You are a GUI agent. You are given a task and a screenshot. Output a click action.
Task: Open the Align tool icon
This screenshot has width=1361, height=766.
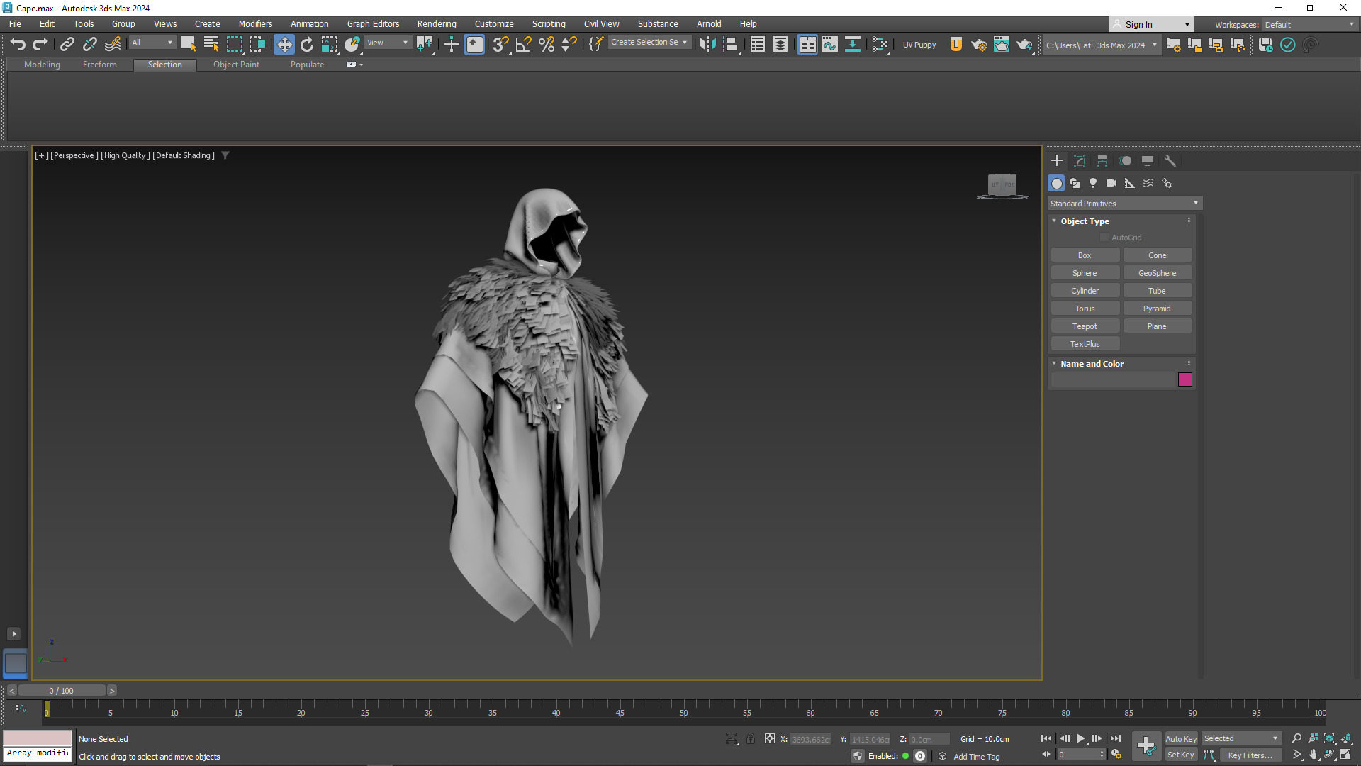[731, 45]
